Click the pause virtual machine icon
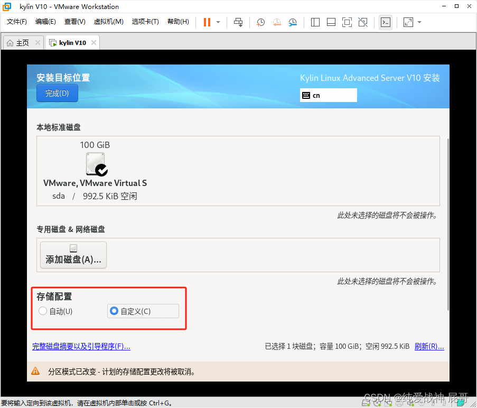The image size is (477, 408). [207, 22]
